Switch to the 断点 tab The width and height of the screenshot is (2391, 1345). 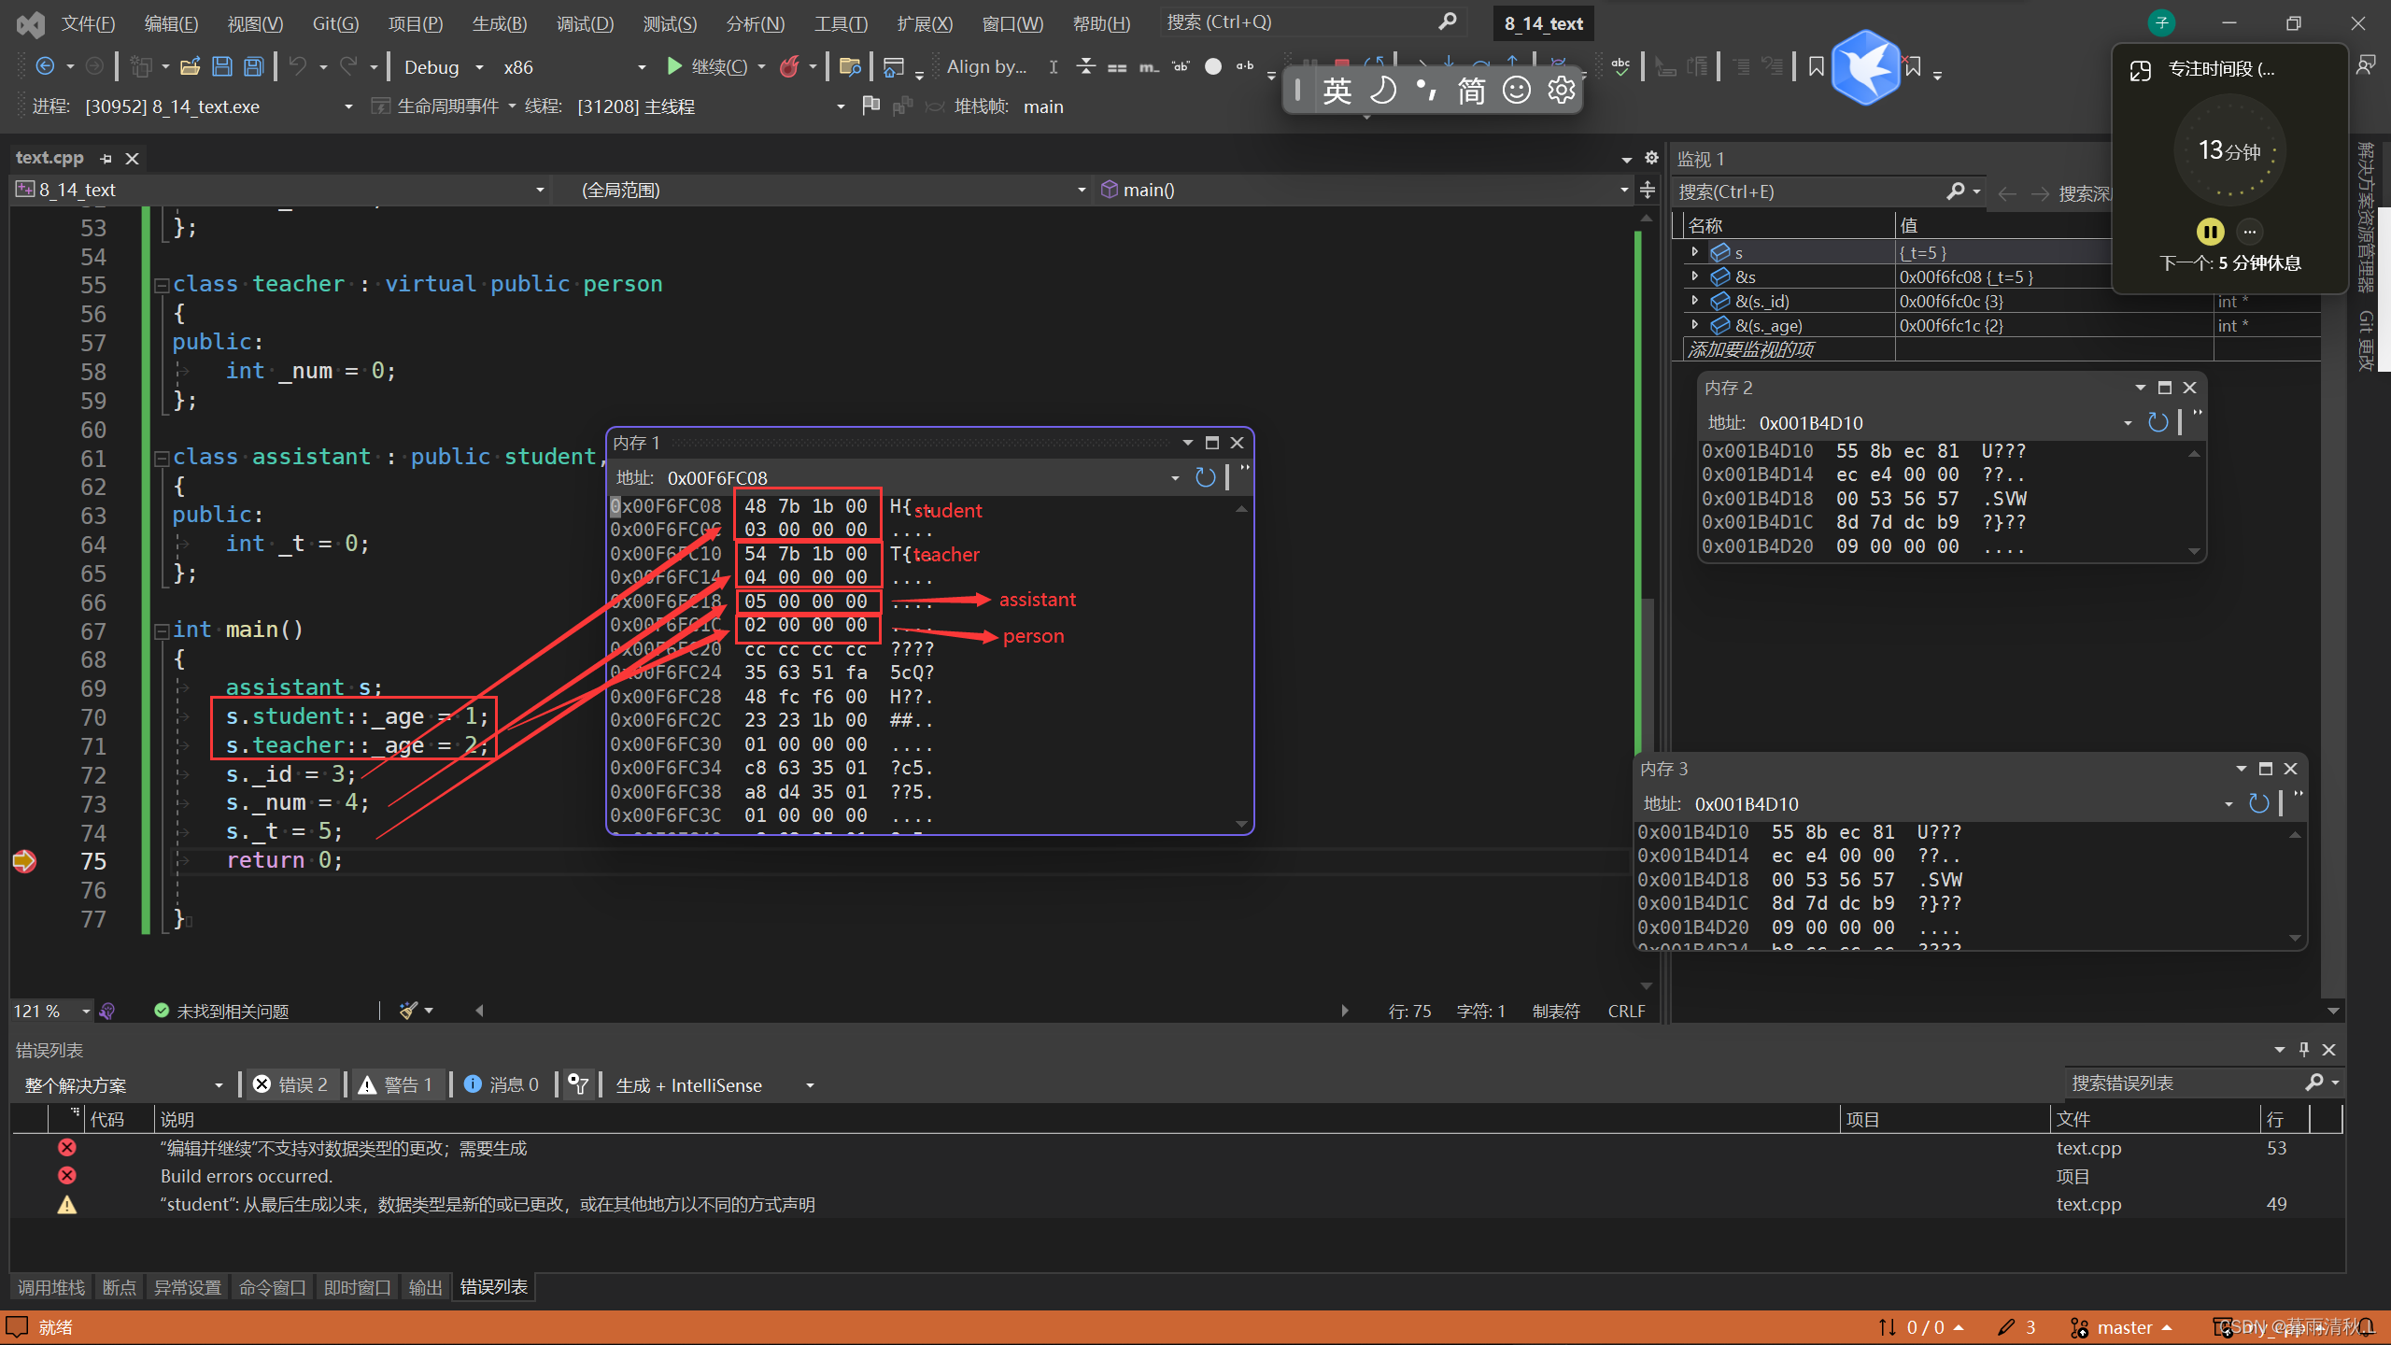(119, 1287)
